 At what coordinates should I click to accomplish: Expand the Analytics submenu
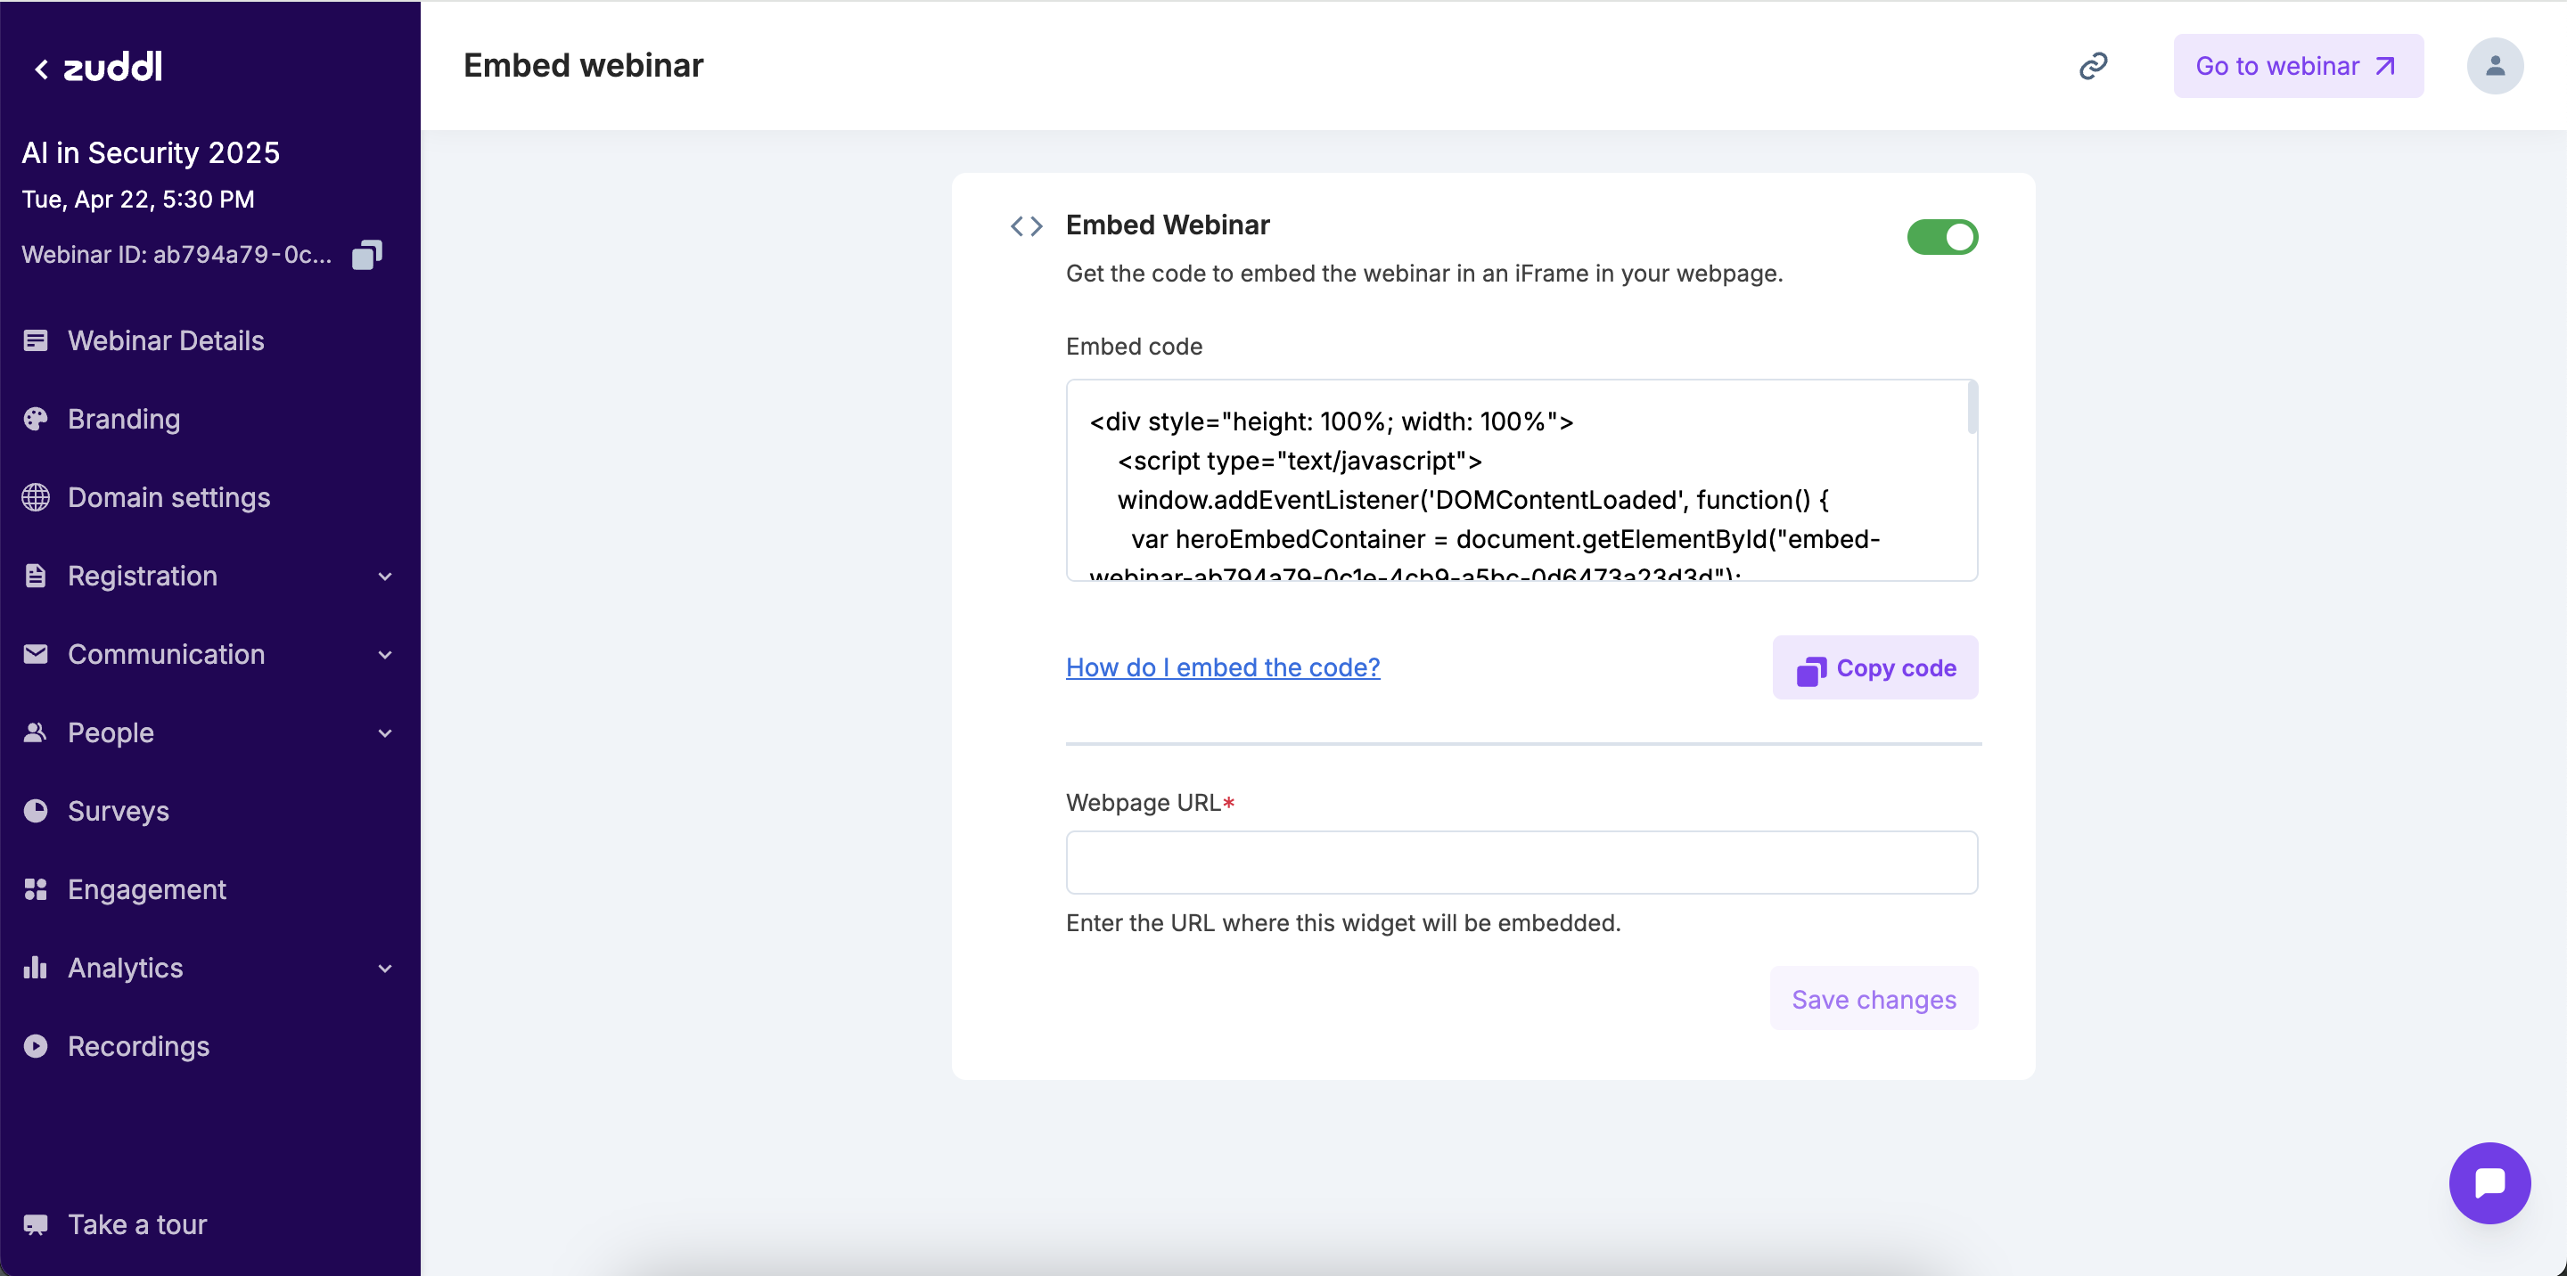click(x=385, y=969)
